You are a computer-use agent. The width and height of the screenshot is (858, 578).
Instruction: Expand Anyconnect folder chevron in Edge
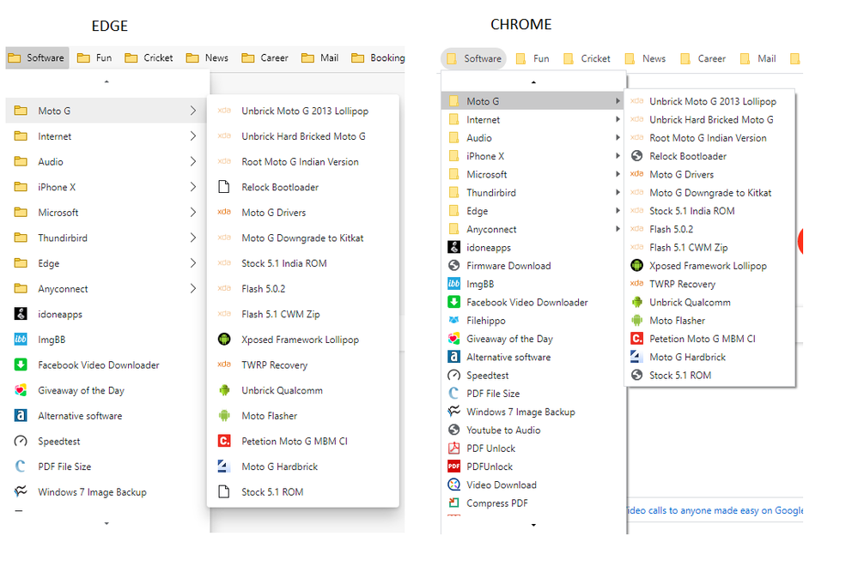(x=192, y=288)
